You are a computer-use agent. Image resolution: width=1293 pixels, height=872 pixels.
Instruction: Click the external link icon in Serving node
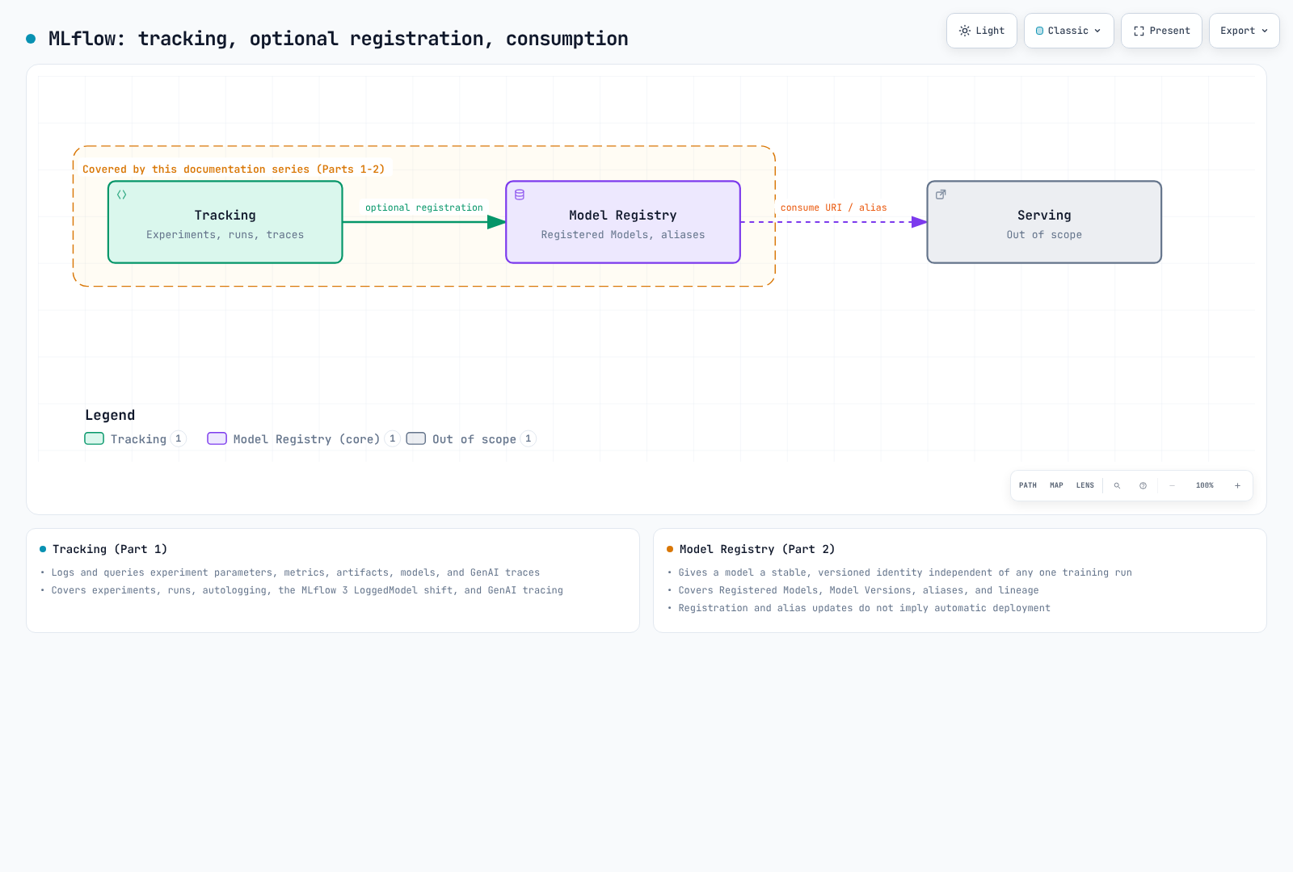(941, 195)
